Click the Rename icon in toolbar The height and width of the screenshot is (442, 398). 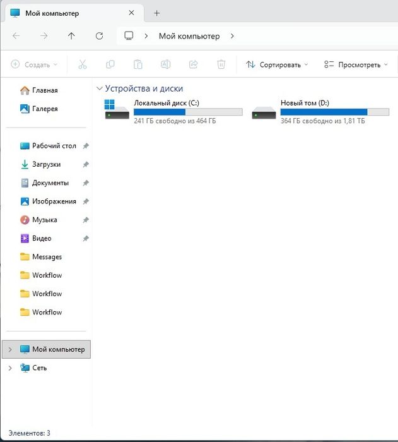[165, 64]
